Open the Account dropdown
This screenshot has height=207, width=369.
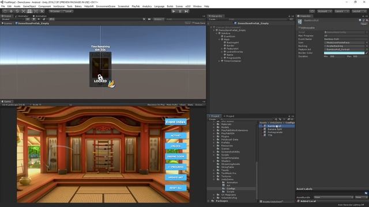point(324,11)
